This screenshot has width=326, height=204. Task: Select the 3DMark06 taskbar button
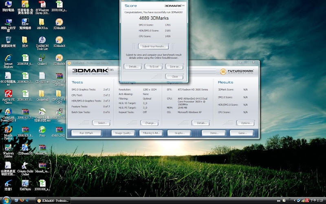coord(53,201)
